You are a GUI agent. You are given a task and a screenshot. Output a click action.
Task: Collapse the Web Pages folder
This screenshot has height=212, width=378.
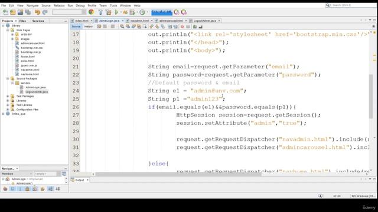(8, 30)
